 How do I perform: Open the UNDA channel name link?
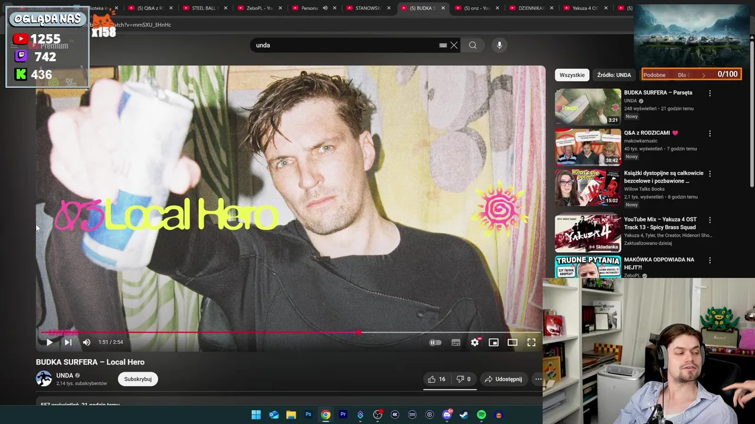65,376
